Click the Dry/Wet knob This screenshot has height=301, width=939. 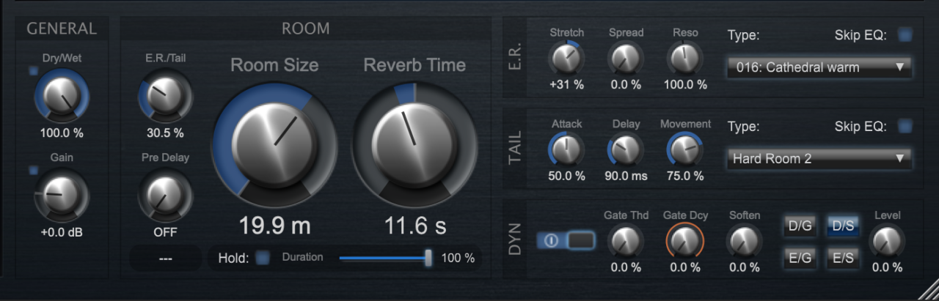click(62, 97)
